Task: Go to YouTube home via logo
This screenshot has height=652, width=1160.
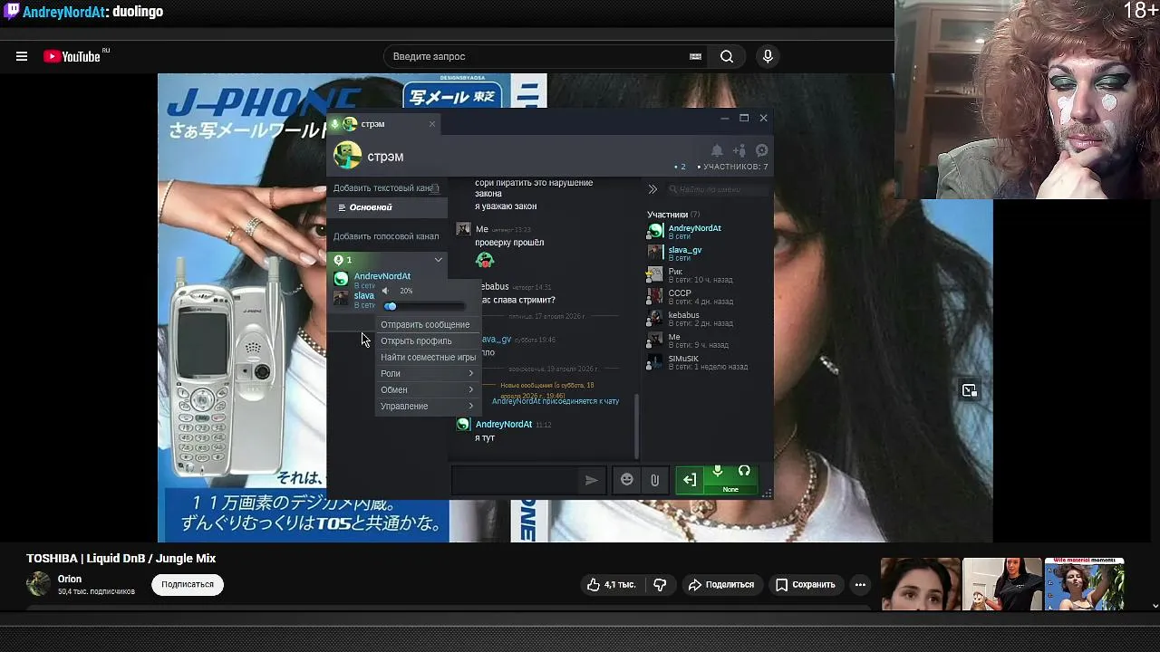Action: 72,56
